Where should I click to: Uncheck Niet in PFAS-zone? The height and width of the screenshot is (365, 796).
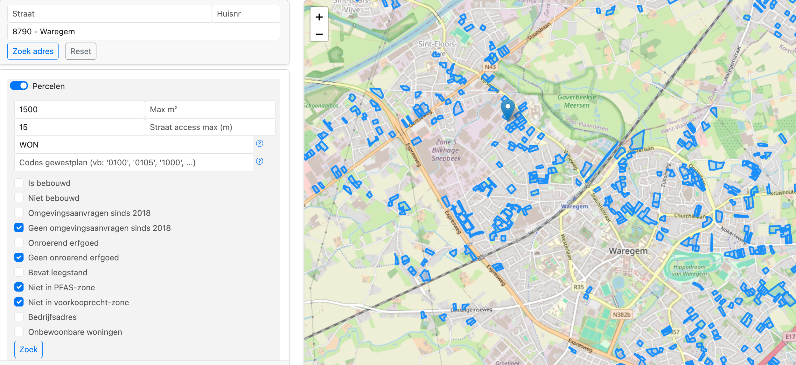(19, 287)
